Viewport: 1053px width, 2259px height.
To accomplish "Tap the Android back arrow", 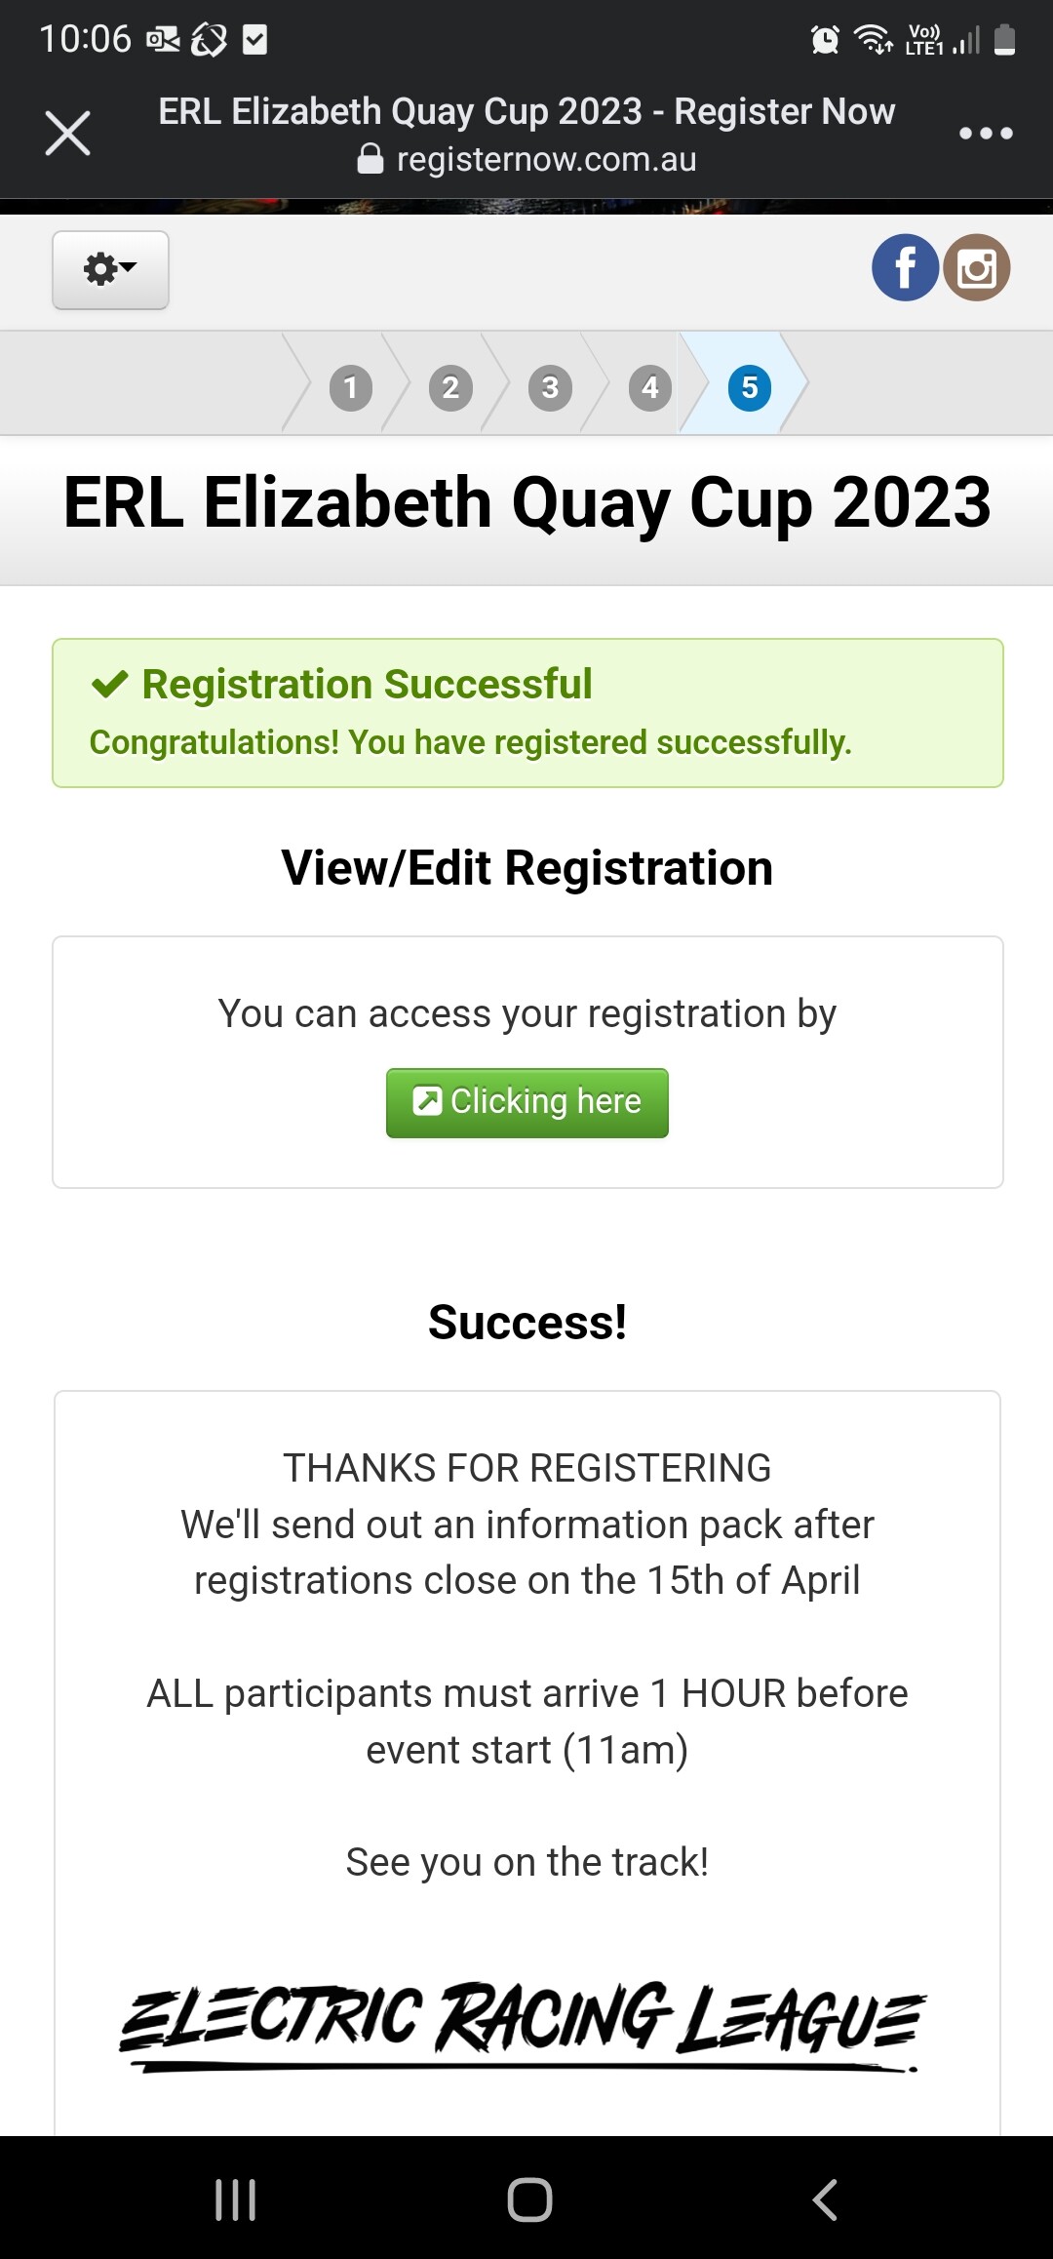I will tap(825, 2200).
